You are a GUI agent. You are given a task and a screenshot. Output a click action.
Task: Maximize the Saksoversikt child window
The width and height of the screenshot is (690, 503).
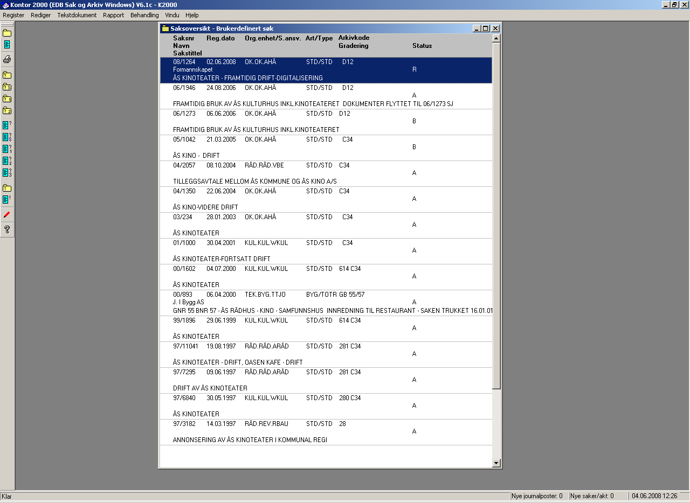(x=486, y=29)
